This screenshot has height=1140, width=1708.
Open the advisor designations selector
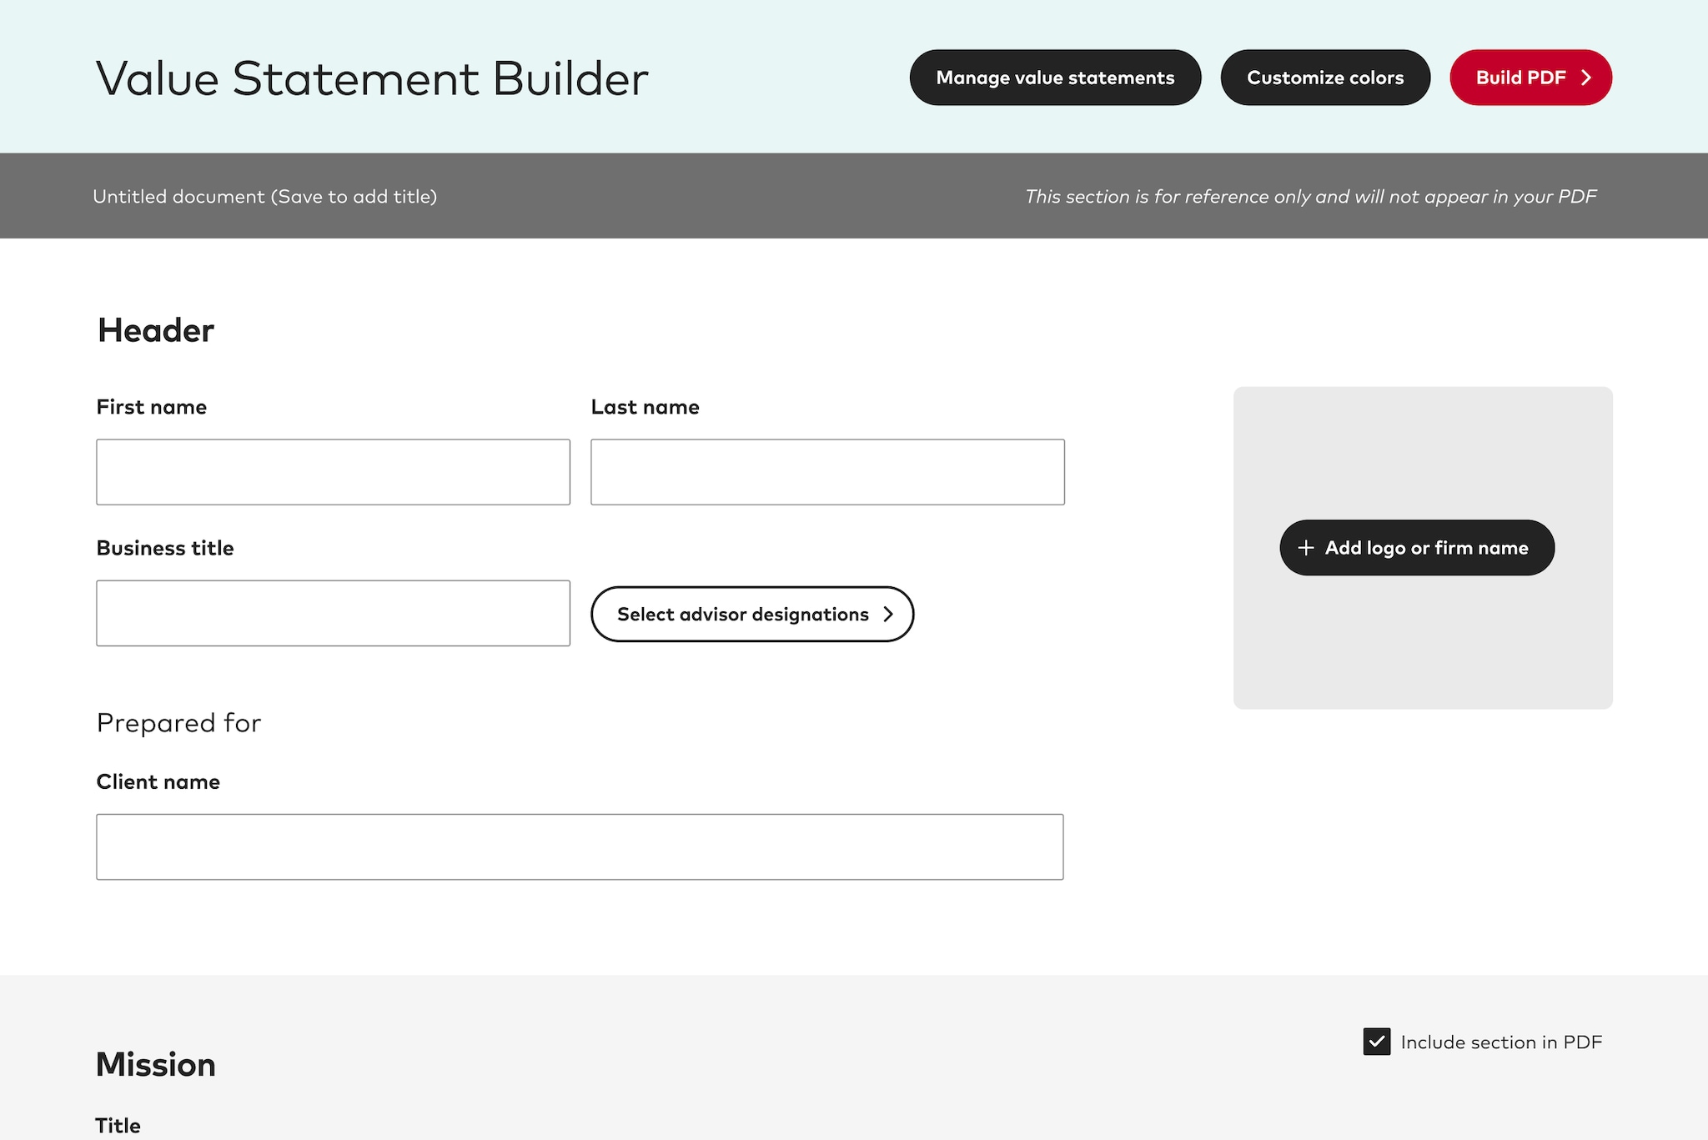click(751, 615)
